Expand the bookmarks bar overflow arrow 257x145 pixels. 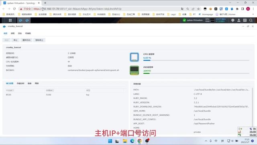[x=253, y=14]
